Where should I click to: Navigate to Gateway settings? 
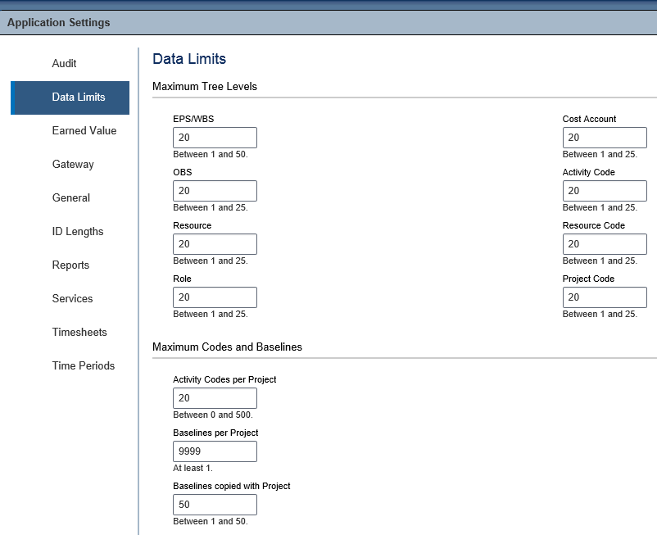[x=71, y=164]
